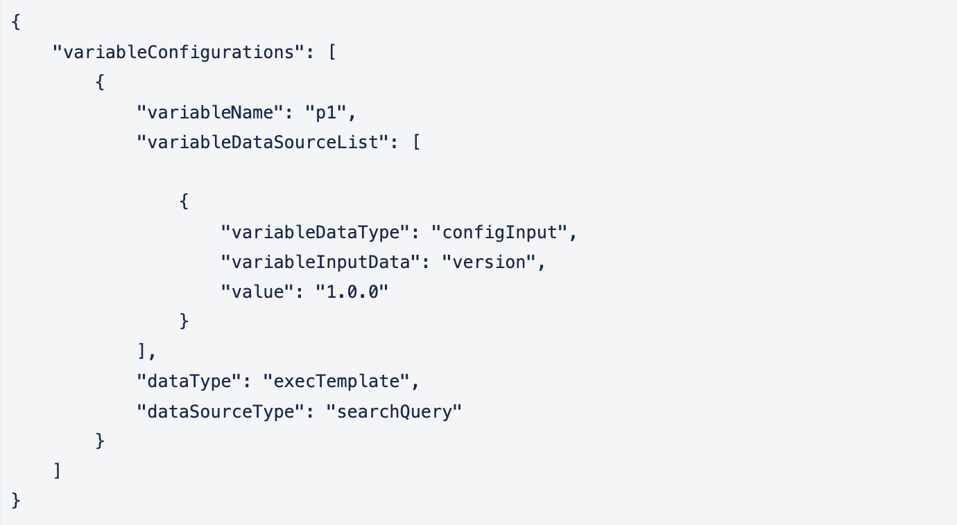
Task: Click the closing brace below "1.0.0" line
Action: (x=184, y=322)
